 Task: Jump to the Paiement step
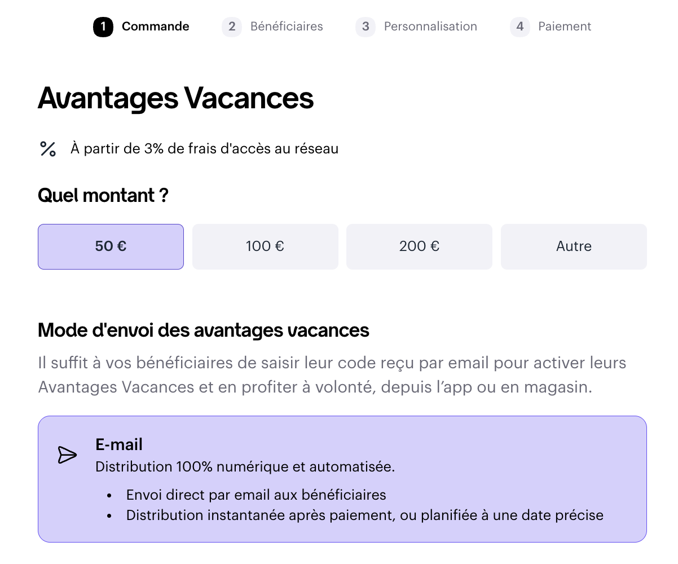tap(565, 27)
